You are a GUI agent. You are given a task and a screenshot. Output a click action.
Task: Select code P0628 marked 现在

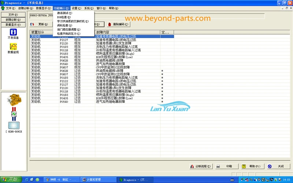64,60
